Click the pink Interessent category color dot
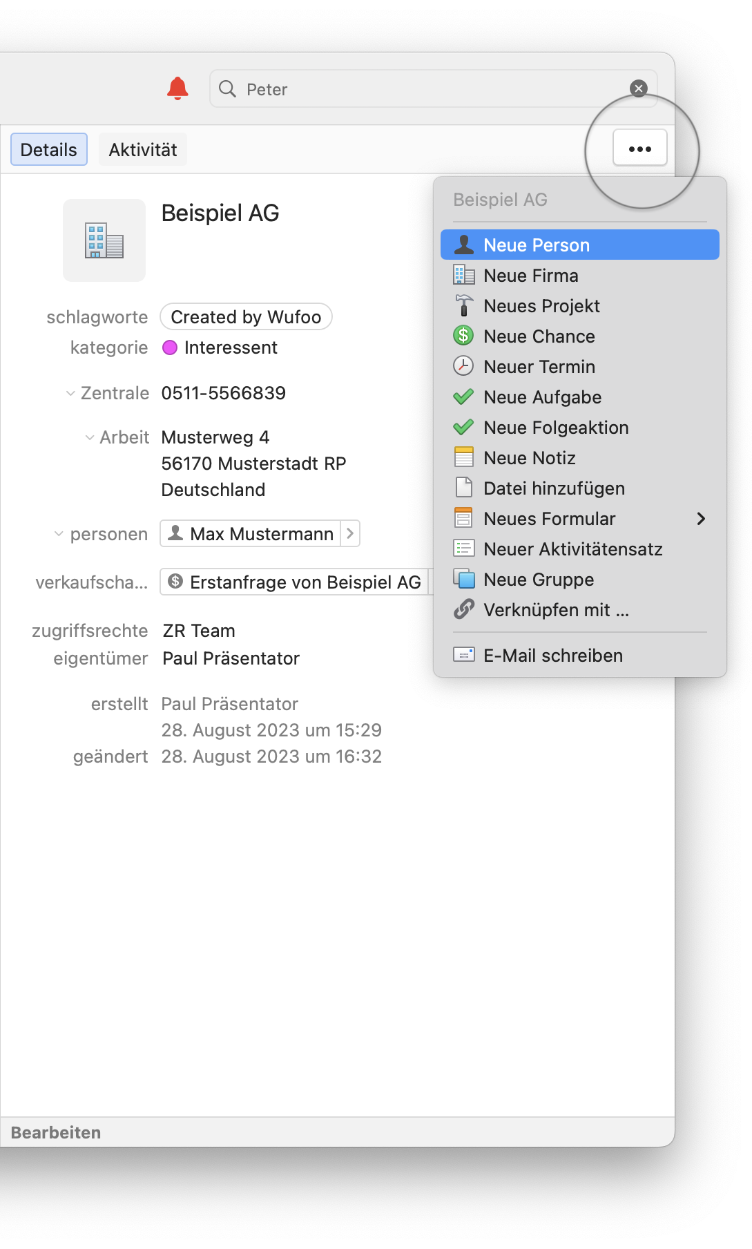752x1249 pixels. (x=170, y=347)
